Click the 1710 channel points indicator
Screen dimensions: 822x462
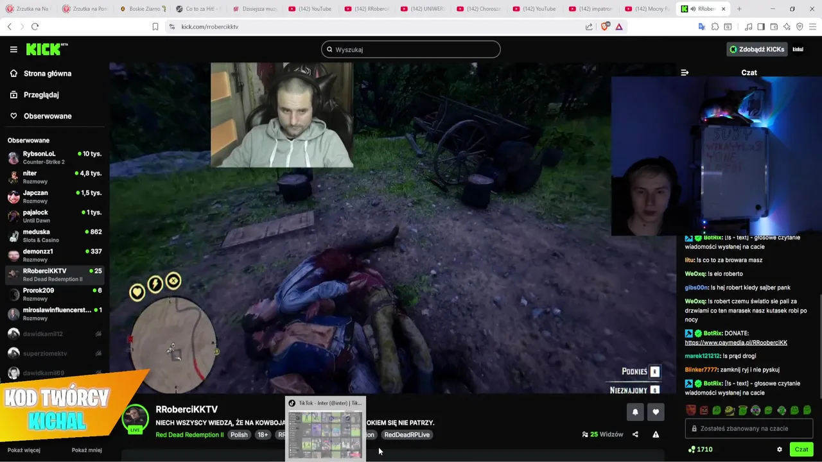(700, 450)
